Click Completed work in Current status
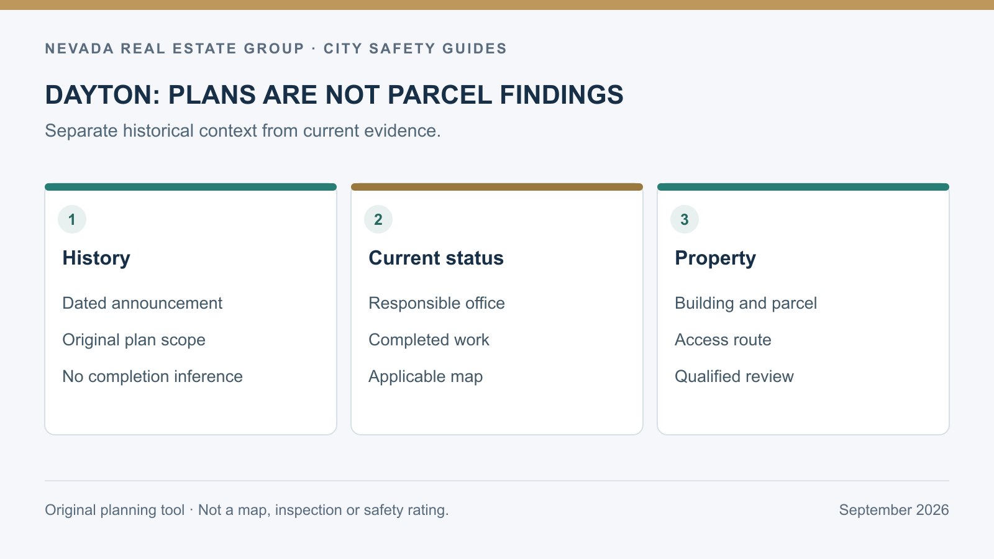This screenshot has height=559, width=994. (429, 340)
